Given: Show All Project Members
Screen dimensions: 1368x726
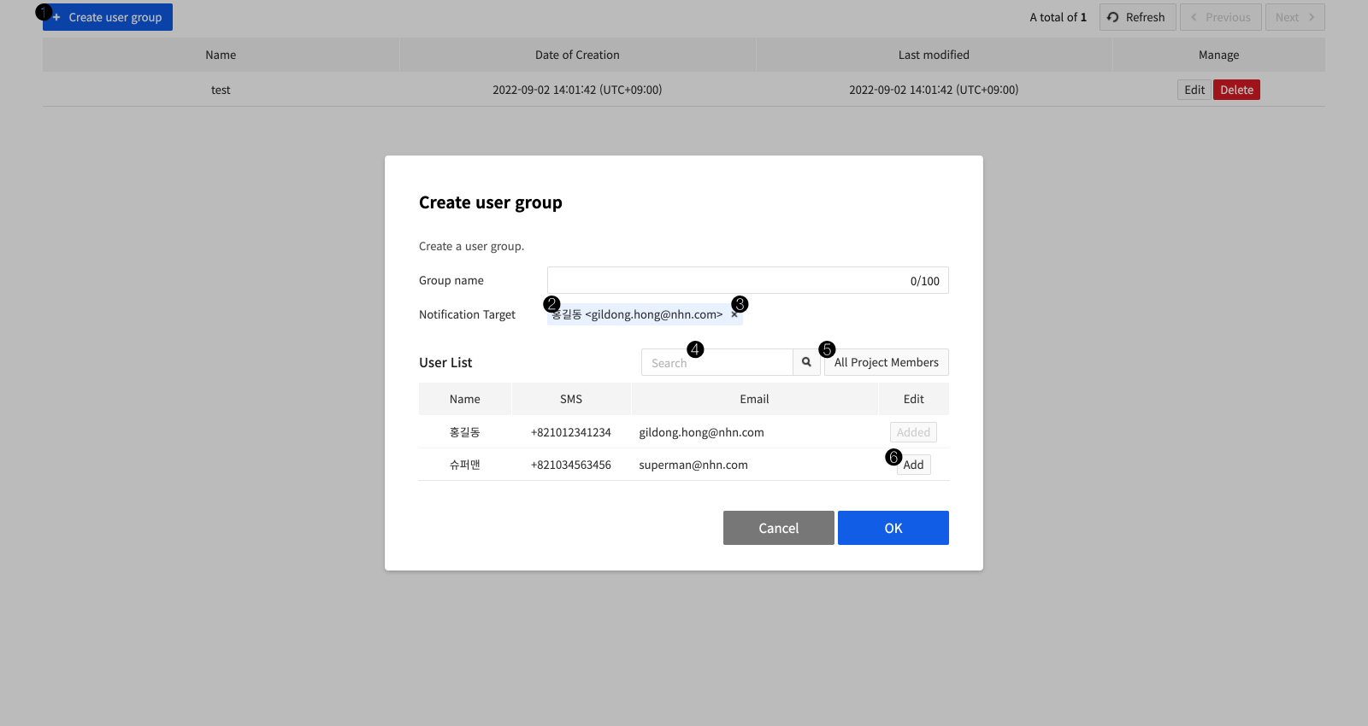Looking at the screenshot, I should coord(887,362).
